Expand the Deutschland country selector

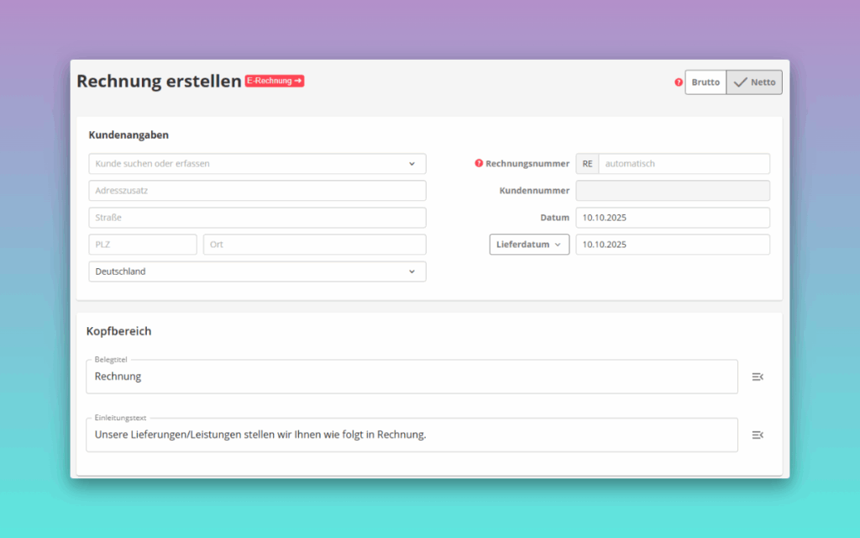click(412, 271)
